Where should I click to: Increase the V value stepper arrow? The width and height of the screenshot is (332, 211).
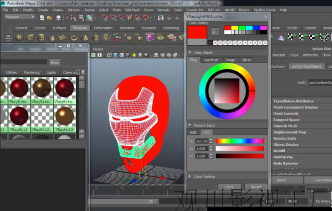click(211, 155)
